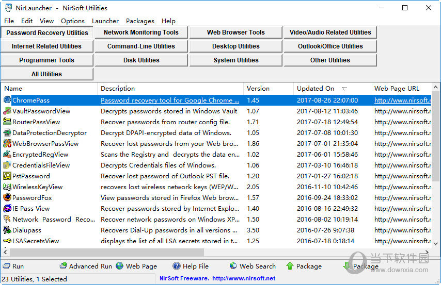
Task: Click 'Decrypts passwords stored in Windows Vault' description
Action: click(x=169, y=111)
